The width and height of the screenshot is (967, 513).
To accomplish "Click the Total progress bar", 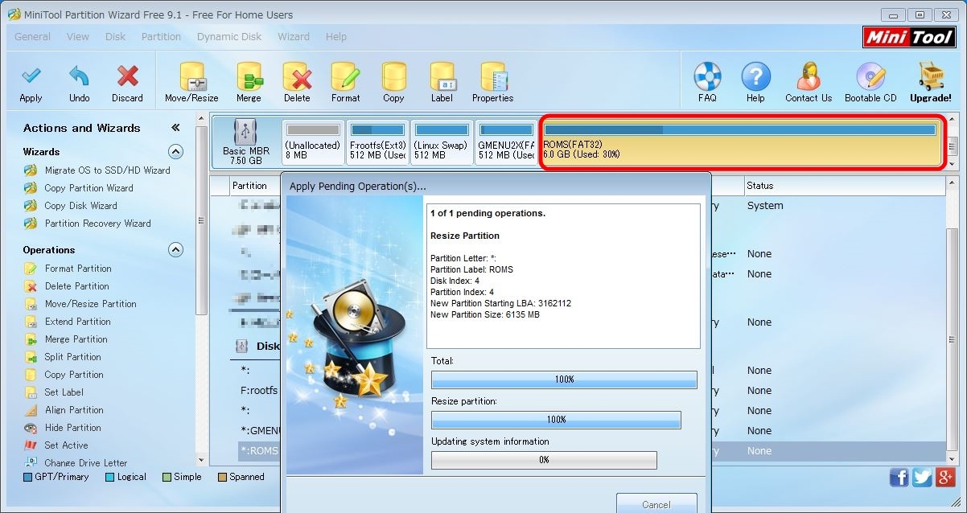I will click(565, 380).
